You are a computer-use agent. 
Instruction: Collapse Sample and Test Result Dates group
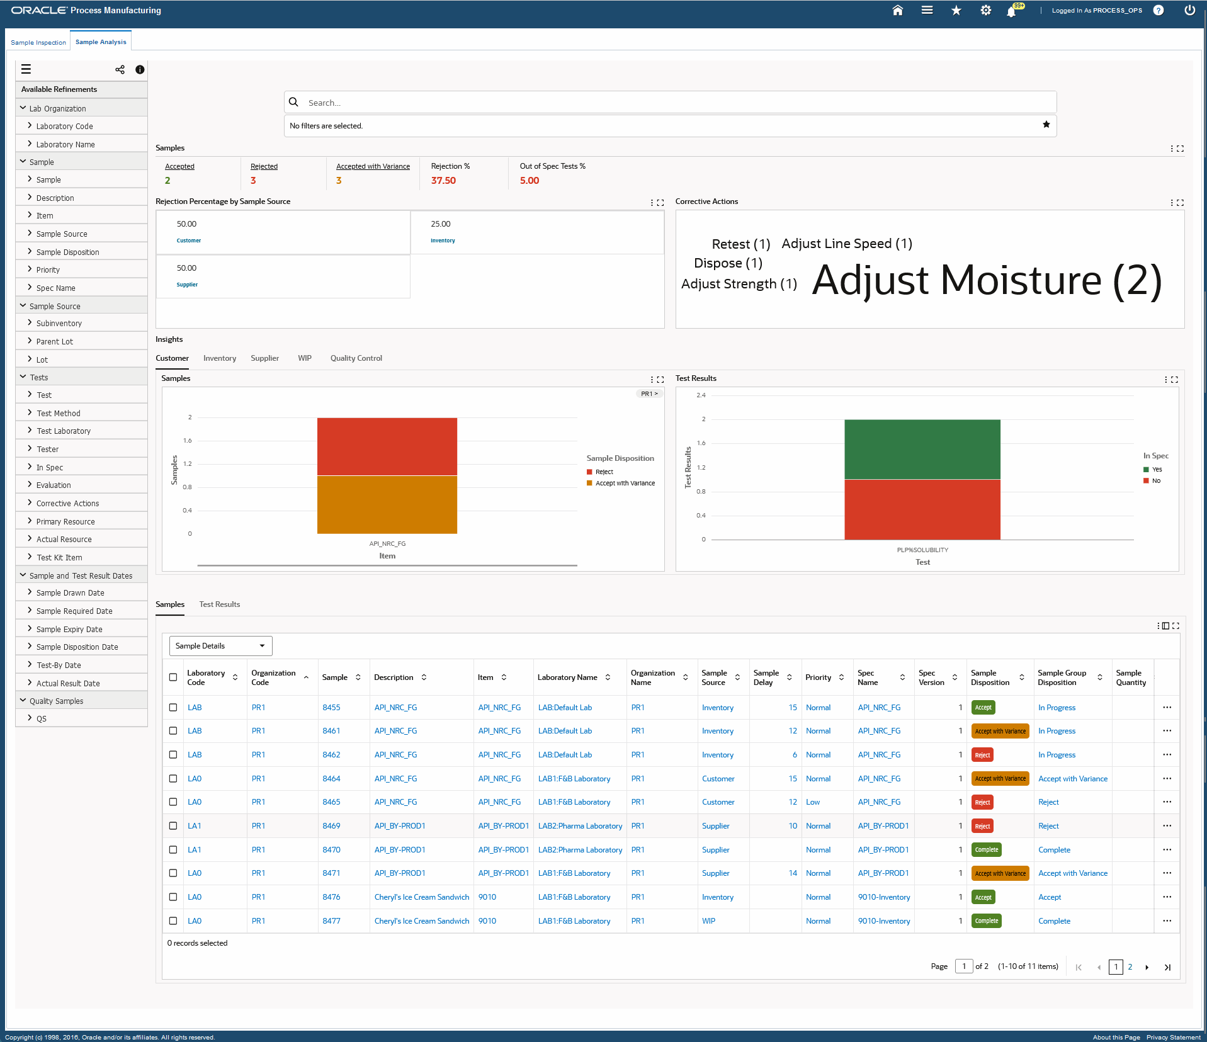(x=23, y=575)
